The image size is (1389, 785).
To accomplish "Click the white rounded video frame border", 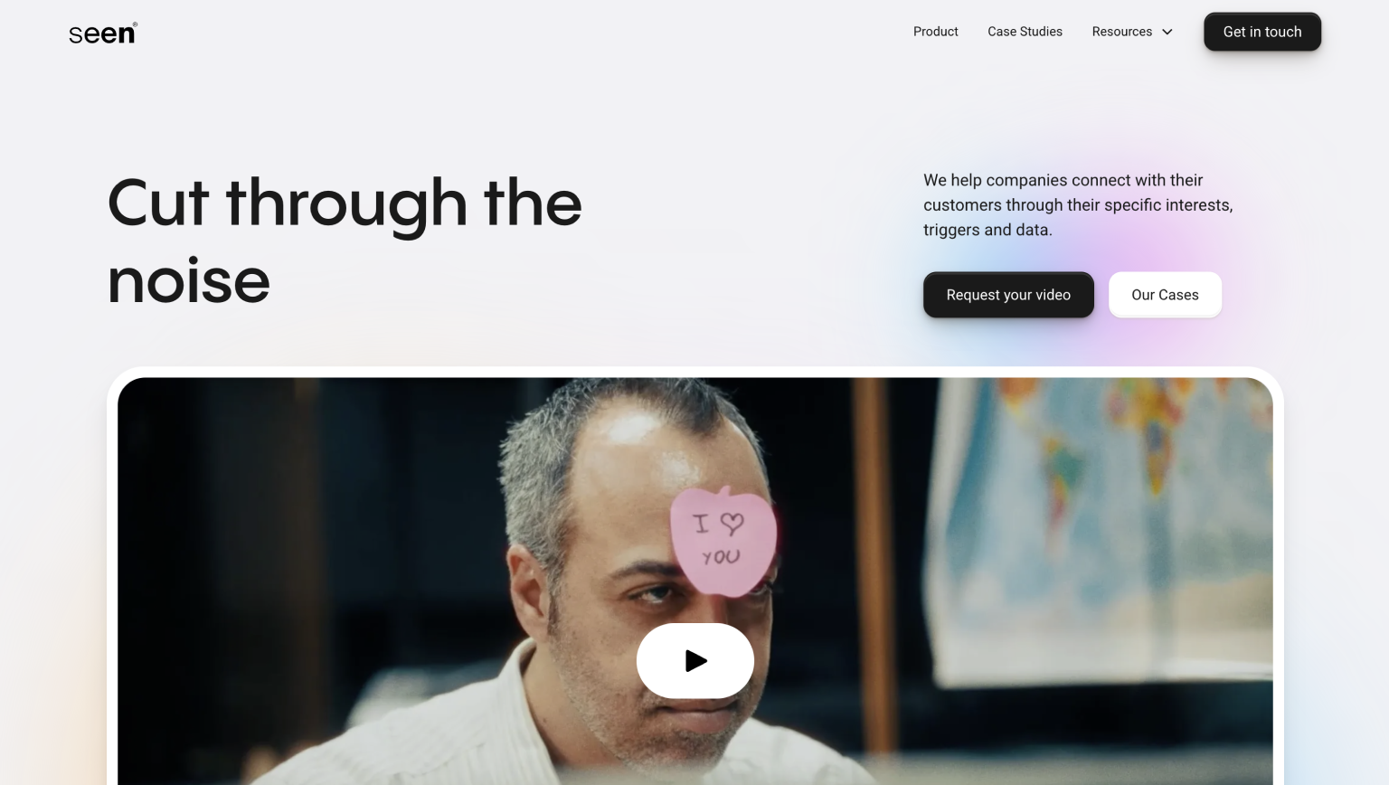I will pyautogui.click(x=694, y=372).
